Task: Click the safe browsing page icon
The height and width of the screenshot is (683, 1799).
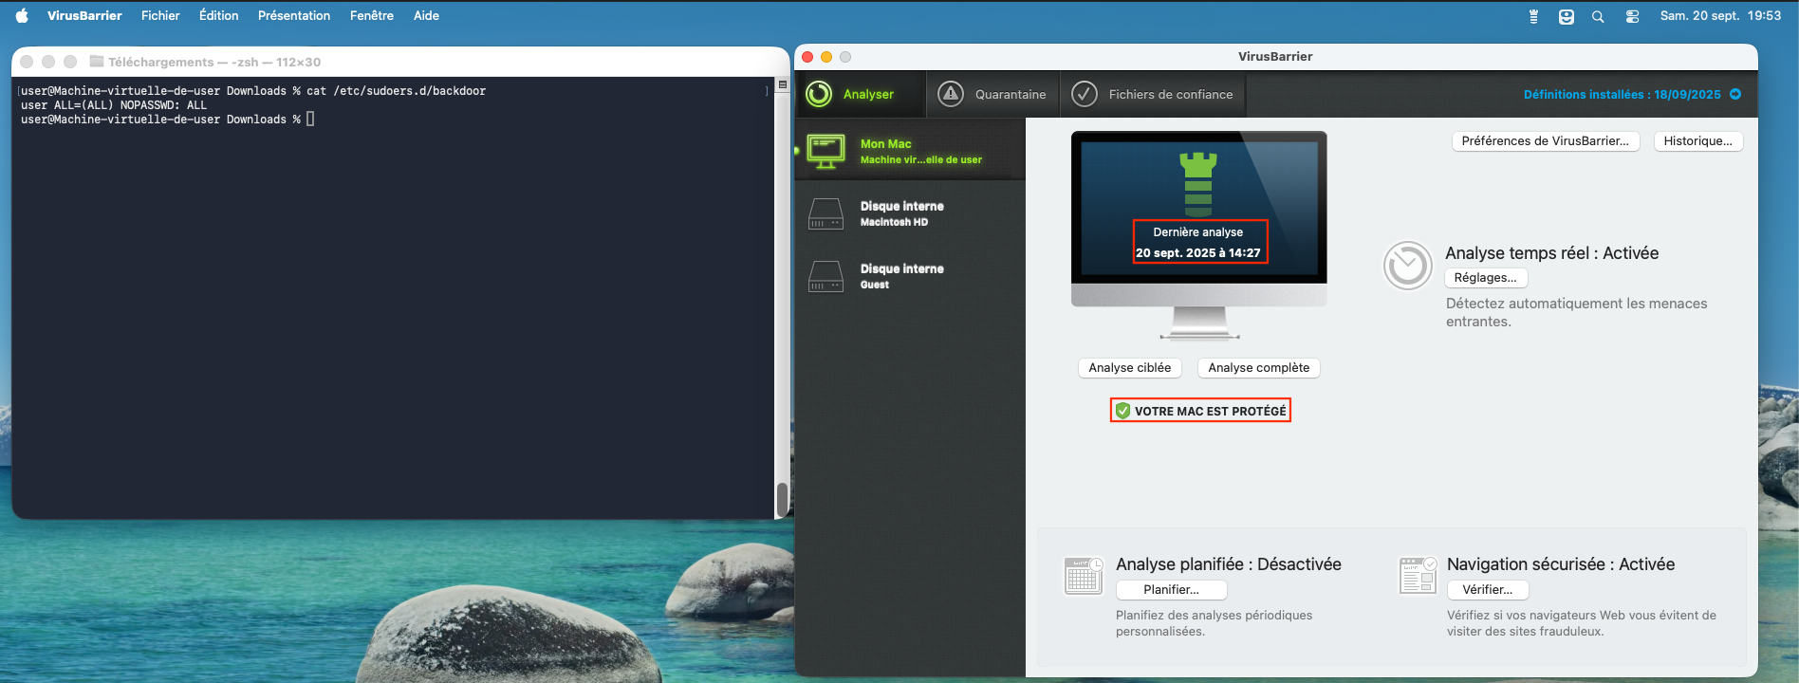Action: click(1418, 576)
